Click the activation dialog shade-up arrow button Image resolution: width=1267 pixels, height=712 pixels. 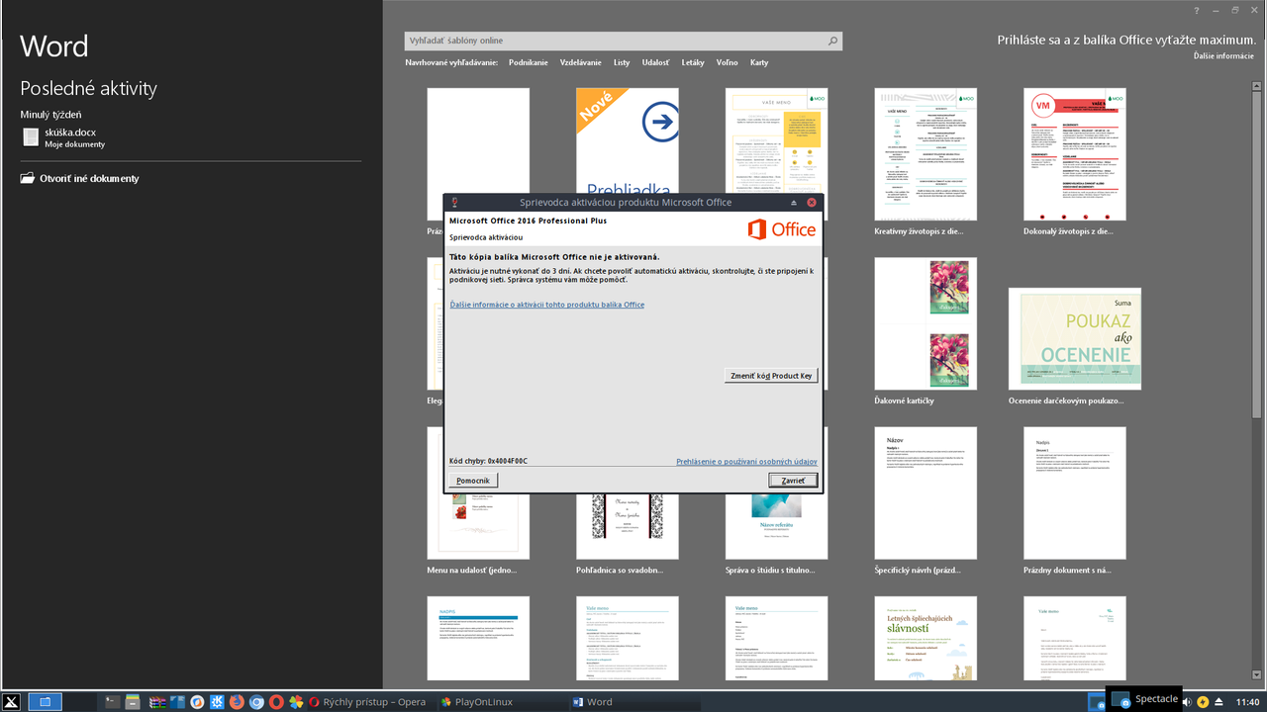click(794, 203)
